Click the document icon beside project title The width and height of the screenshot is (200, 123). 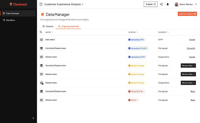pos(41,4)
